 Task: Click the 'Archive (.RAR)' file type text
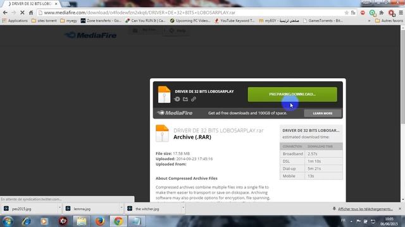192,137
